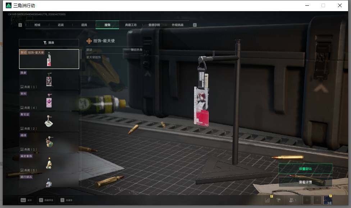Select the 挂饰-能天使 charm thumbnail
This screenshot has height=208, width=351.
click(x=49, y=59)
